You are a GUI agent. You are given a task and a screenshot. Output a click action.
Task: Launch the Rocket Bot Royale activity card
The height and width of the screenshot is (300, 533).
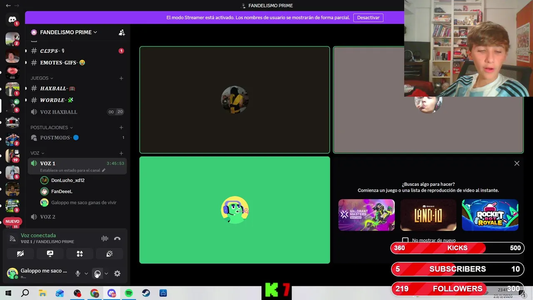(490, 215)
